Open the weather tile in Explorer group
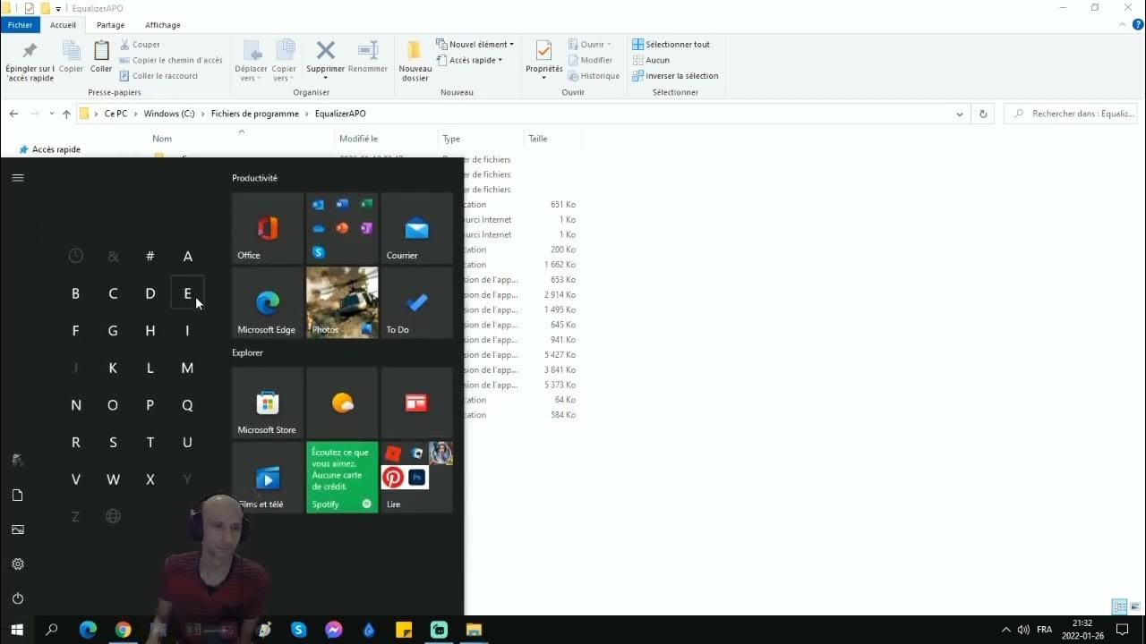This screenshot has width=1146, height=644. click(342, 403)
